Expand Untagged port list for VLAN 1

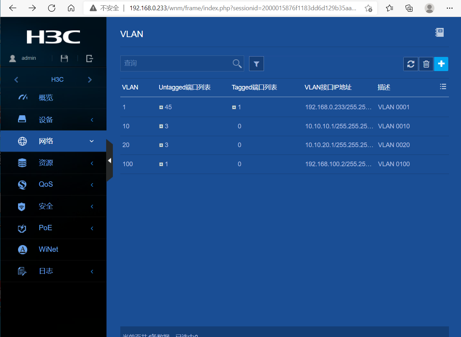coord(161,108)
